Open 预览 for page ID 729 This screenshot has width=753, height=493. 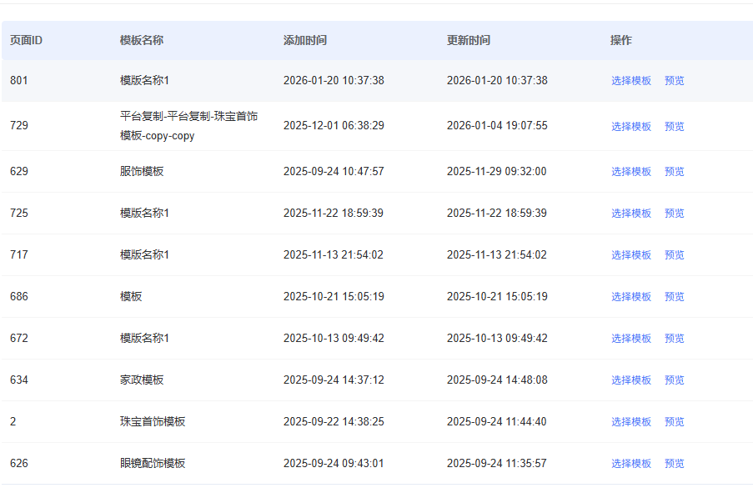[674, 127]
